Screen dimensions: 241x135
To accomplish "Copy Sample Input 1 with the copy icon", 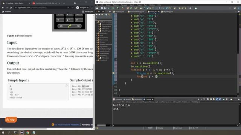I will coord(67,86).
